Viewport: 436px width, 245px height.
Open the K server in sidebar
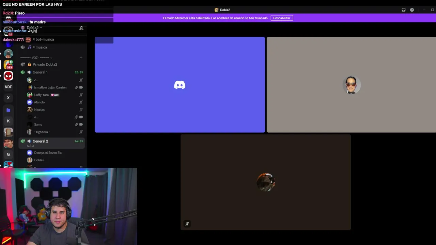9,121
